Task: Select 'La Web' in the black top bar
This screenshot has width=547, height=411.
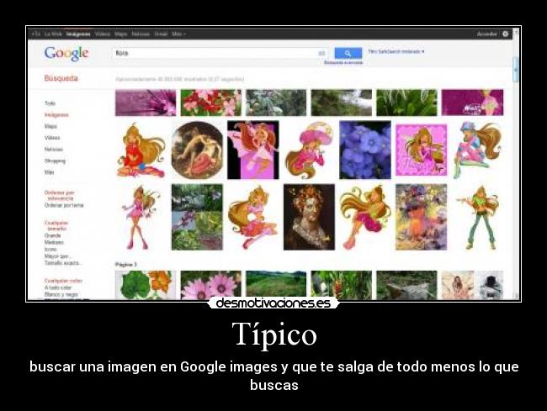Action: coord(53,34)
